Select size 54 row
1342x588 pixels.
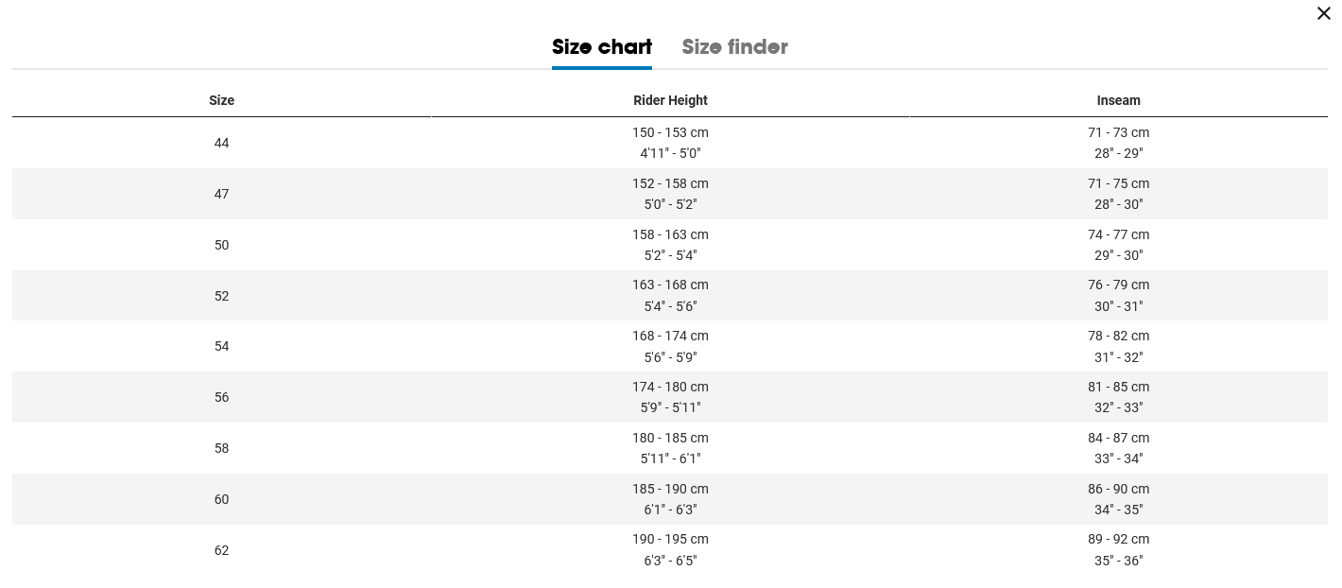point(221,346)
